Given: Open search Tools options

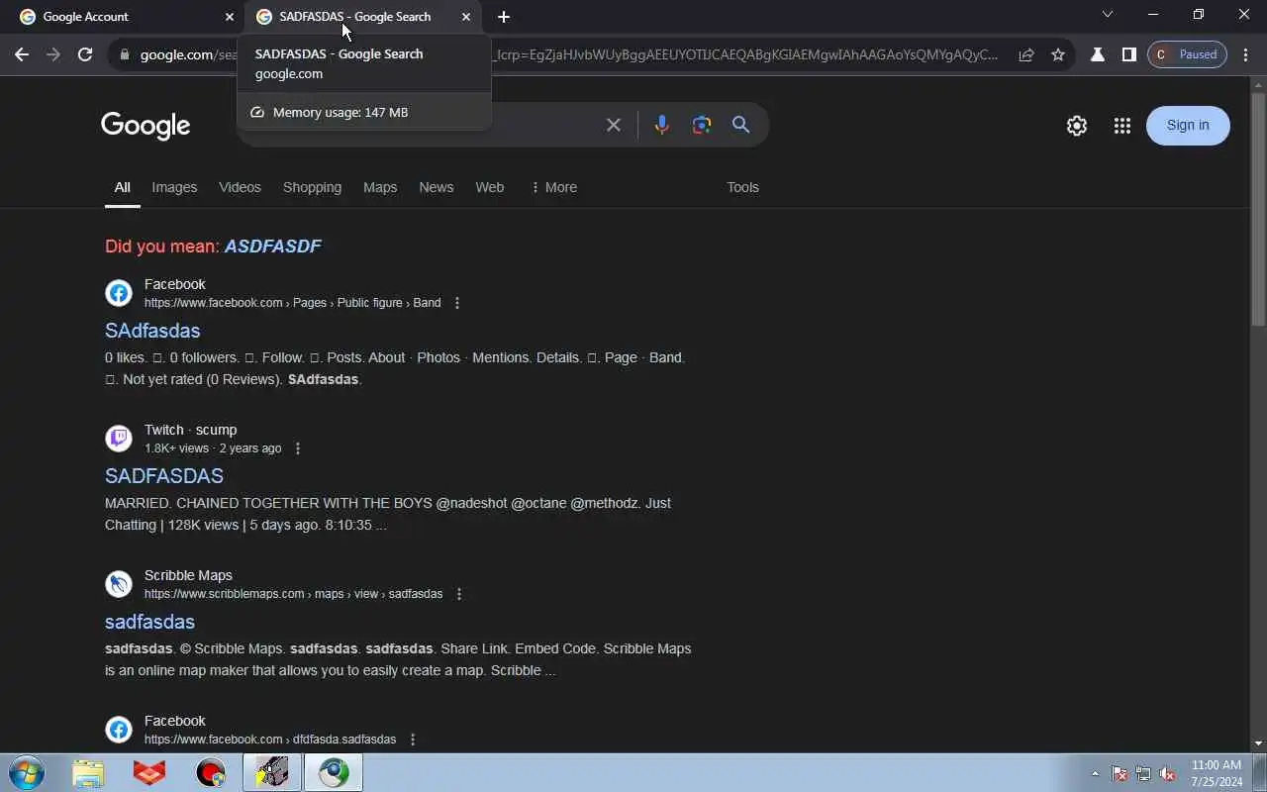Looking at the screenshot, I should 742,187.
